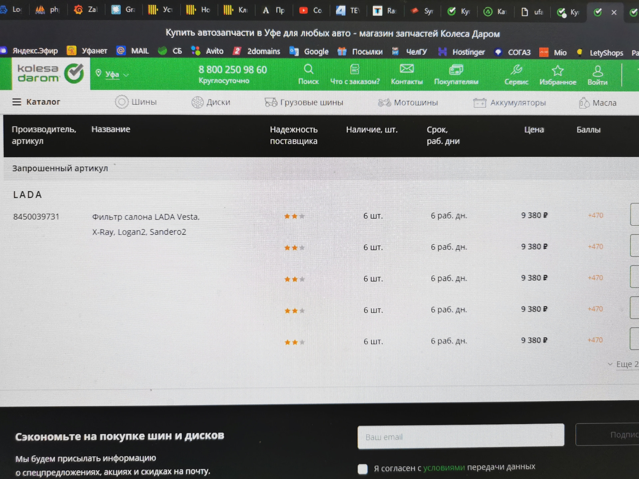Click the Масла oil canister icon
This screenshot has height=479, width=639.
point(584,103)
